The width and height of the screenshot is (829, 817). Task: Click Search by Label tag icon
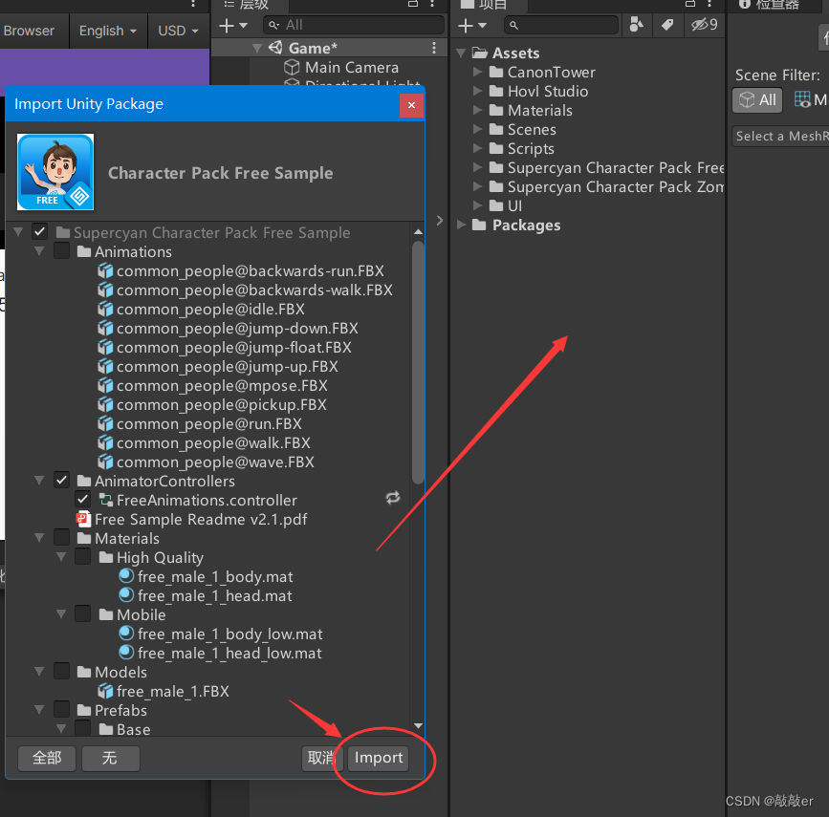click(667, 25)
